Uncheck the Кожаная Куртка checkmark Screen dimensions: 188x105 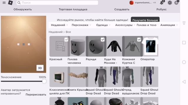coord(139,40)
